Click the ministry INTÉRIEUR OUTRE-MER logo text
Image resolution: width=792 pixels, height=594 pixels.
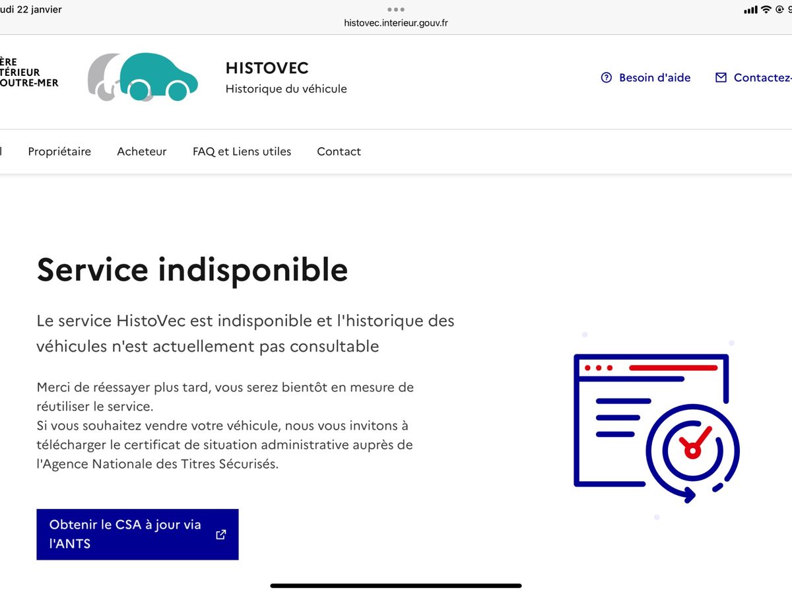tap(29, 72)
